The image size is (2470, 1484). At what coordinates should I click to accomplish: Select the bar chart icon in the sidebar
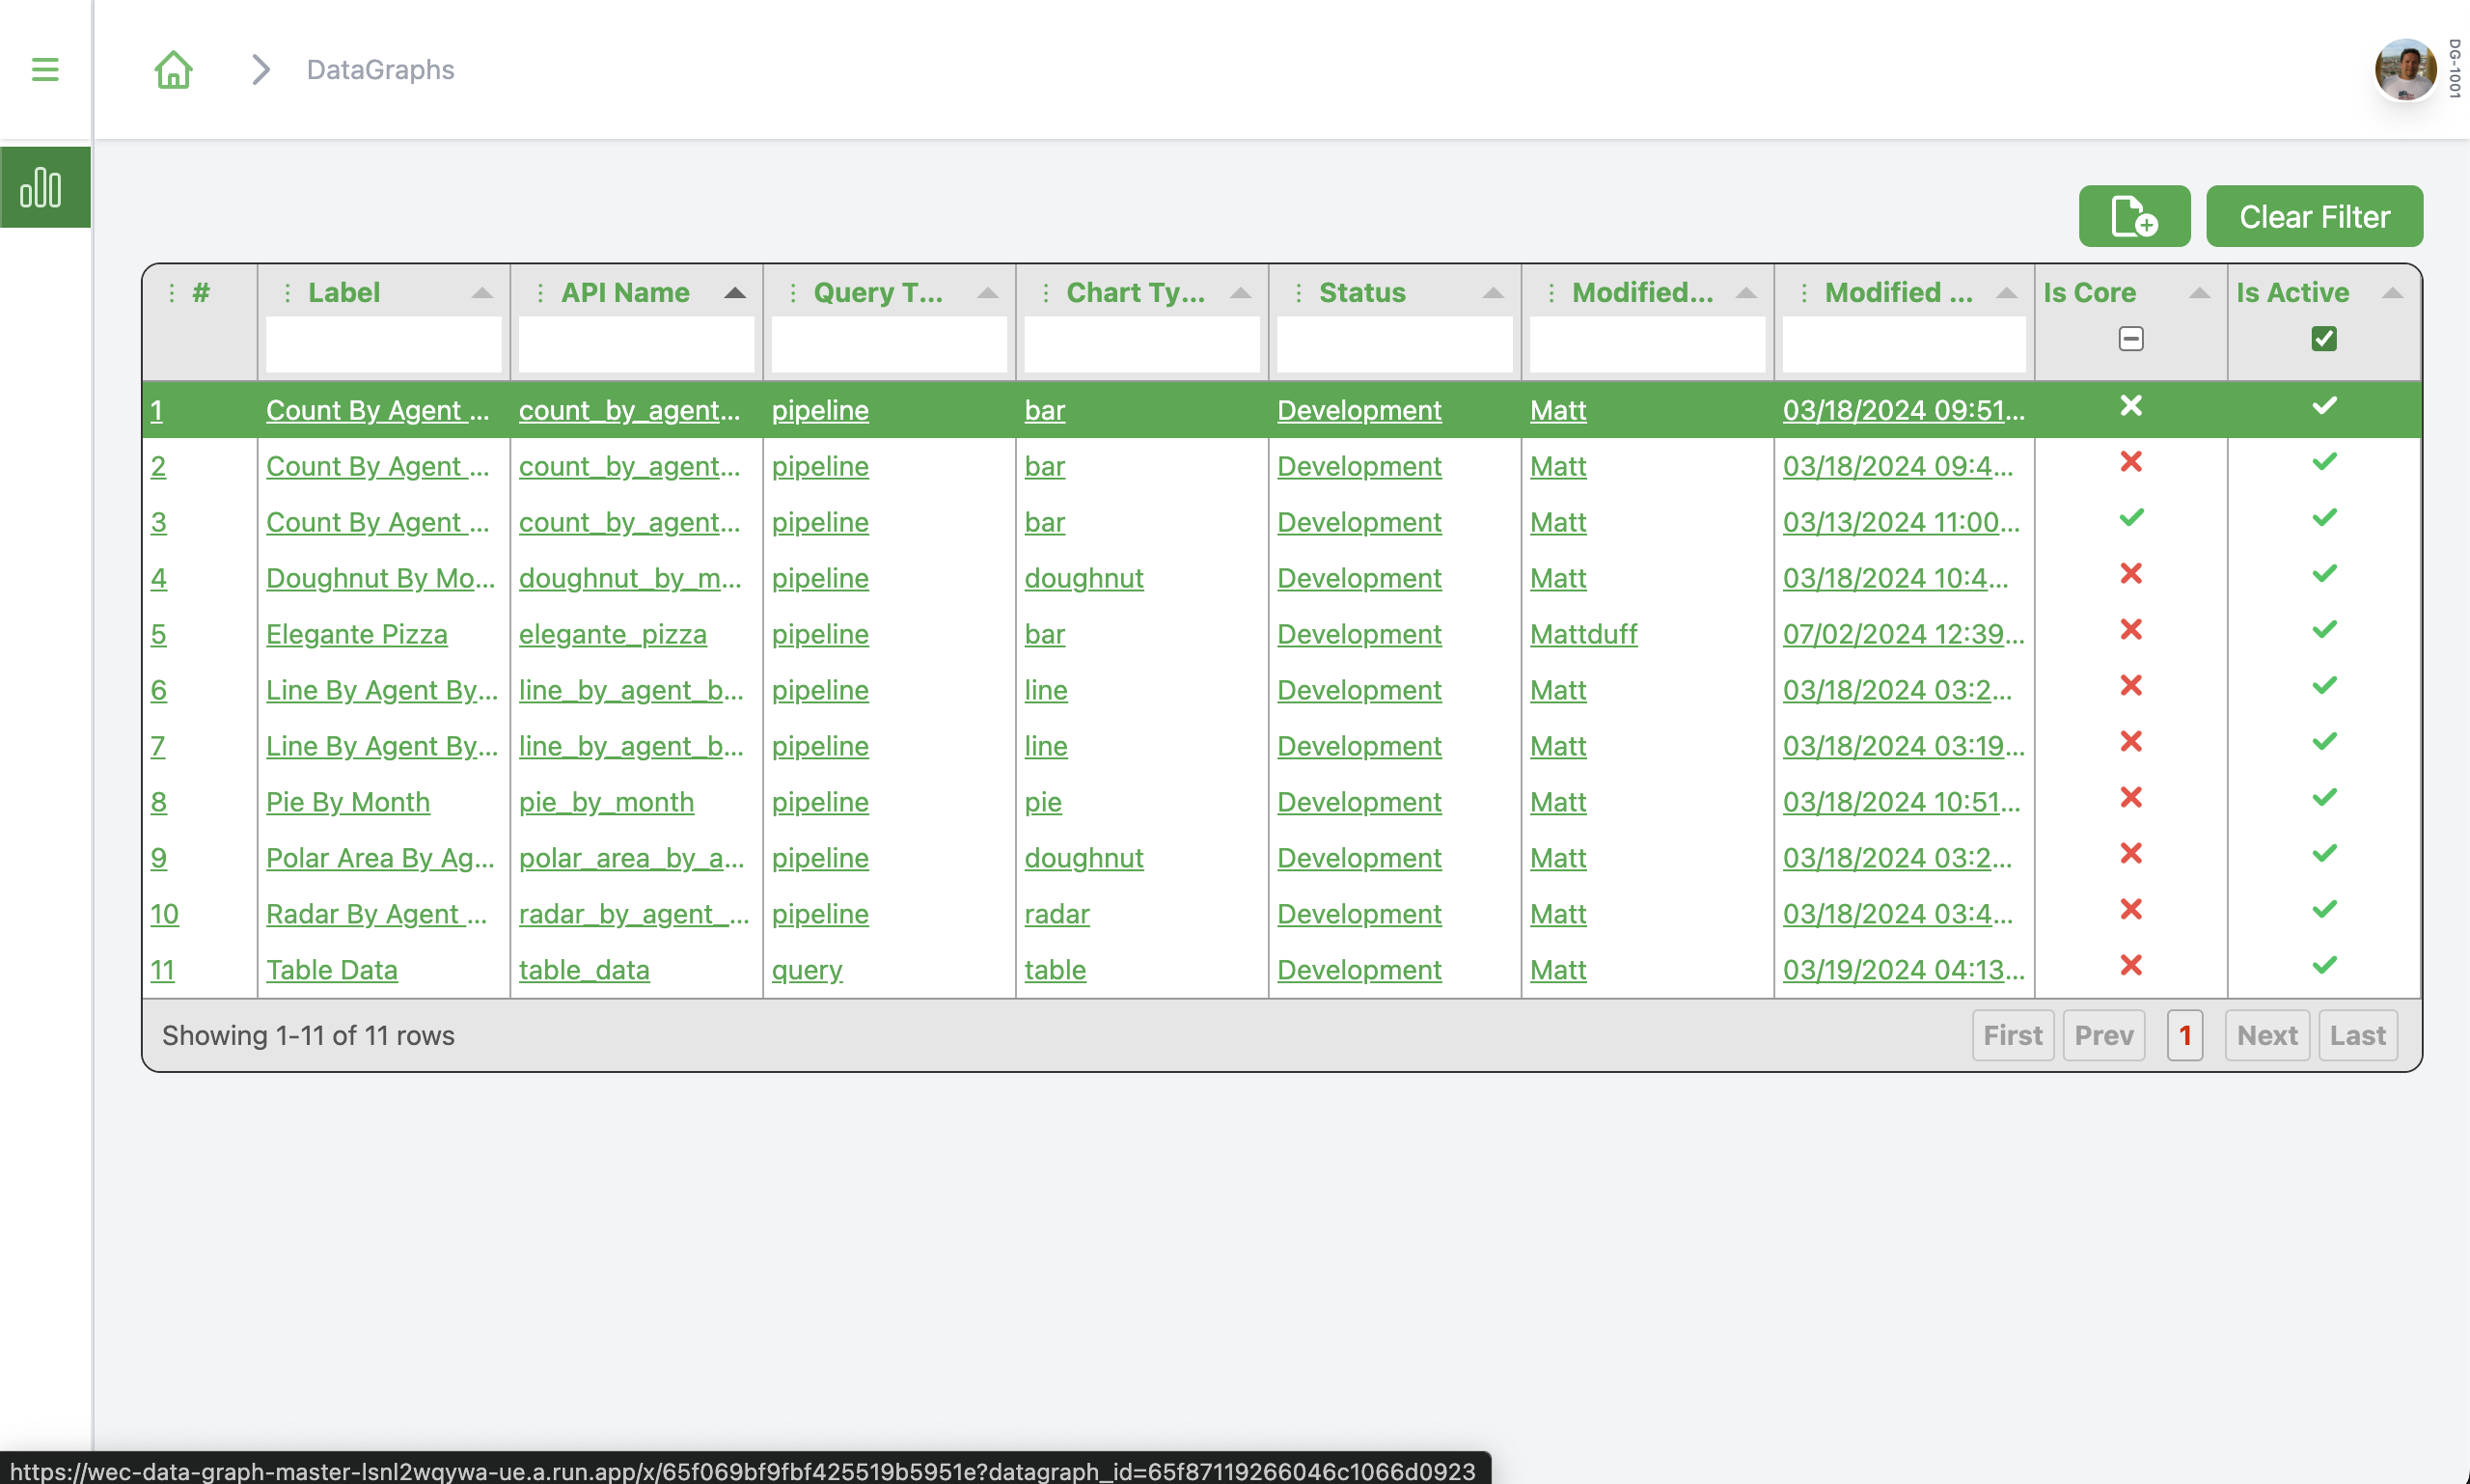click(x=44, y=186)
